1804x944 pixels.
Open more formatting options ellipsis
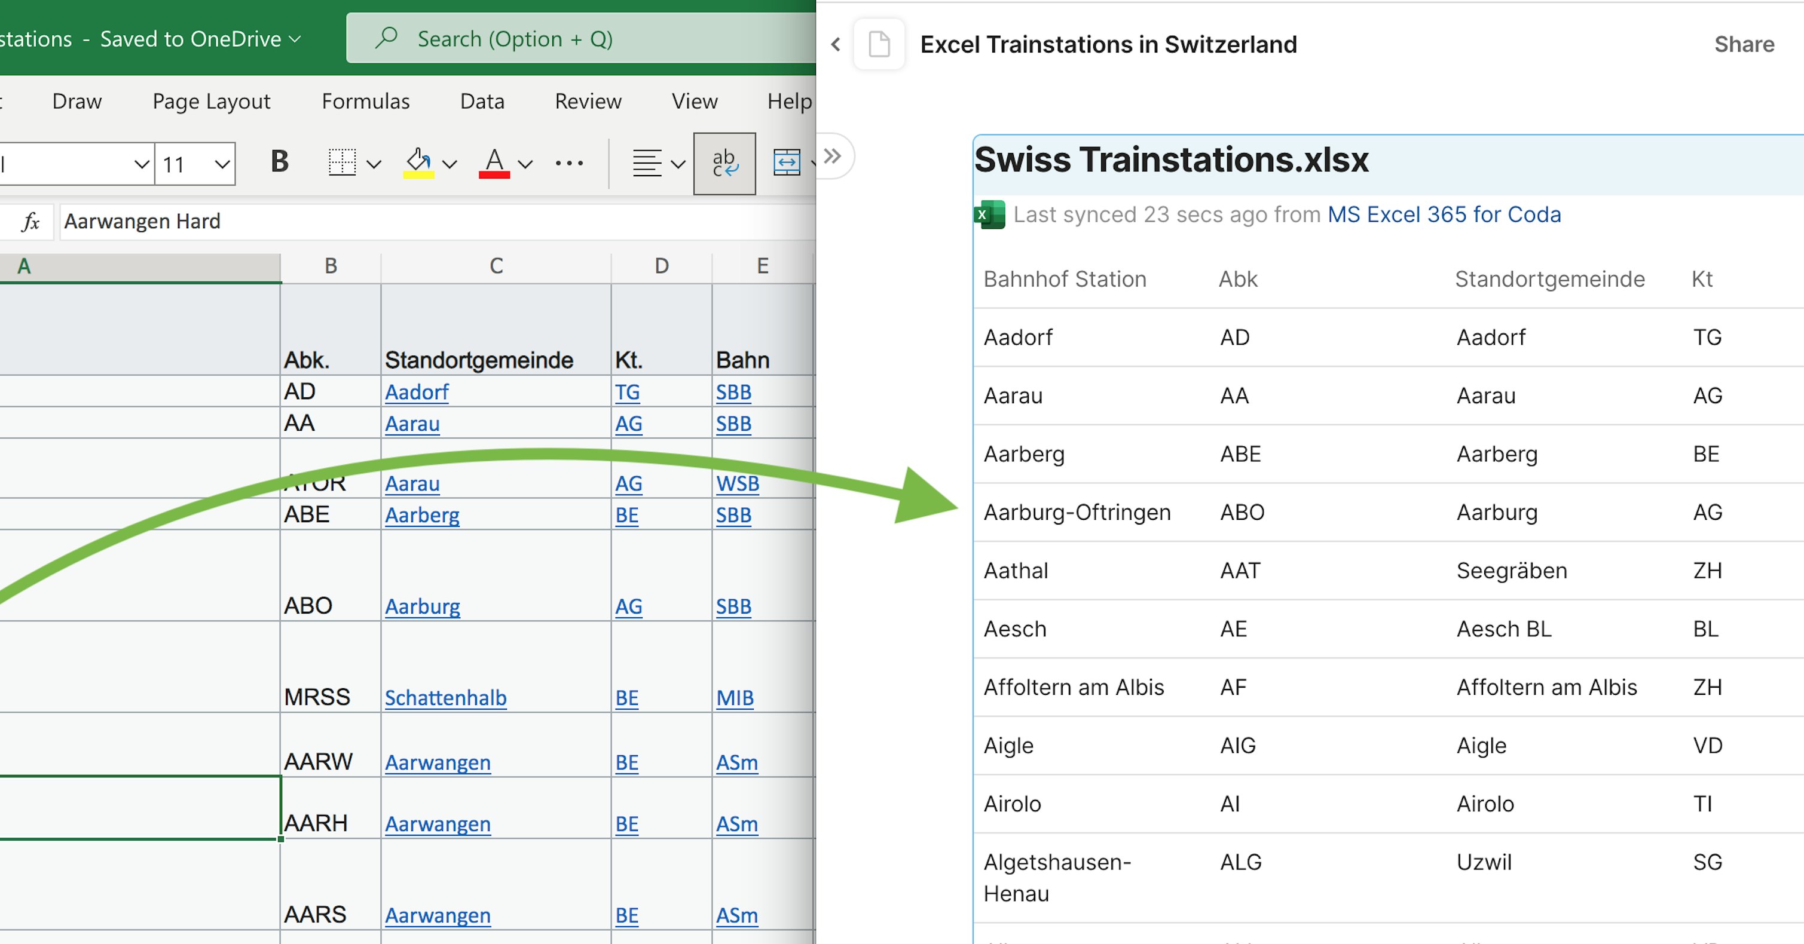tap(569, 164)
